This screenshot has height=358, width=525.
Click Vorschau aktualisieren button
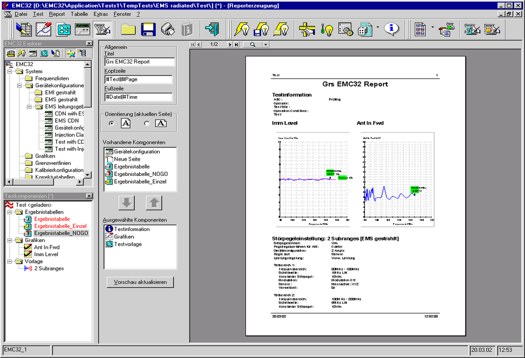[x=140, y=282]
